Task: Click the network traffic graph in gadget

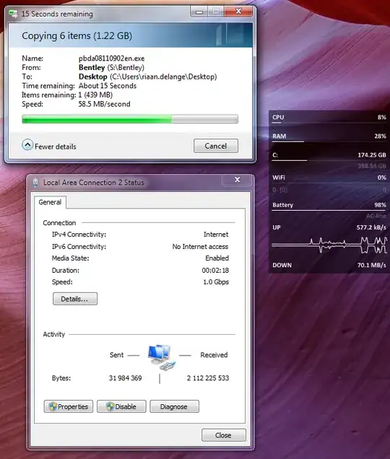Action: (329, 245)
